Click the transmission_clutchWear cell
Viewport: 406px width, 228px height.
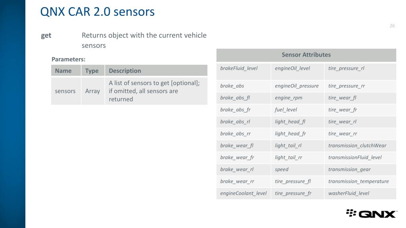[360, 146]
